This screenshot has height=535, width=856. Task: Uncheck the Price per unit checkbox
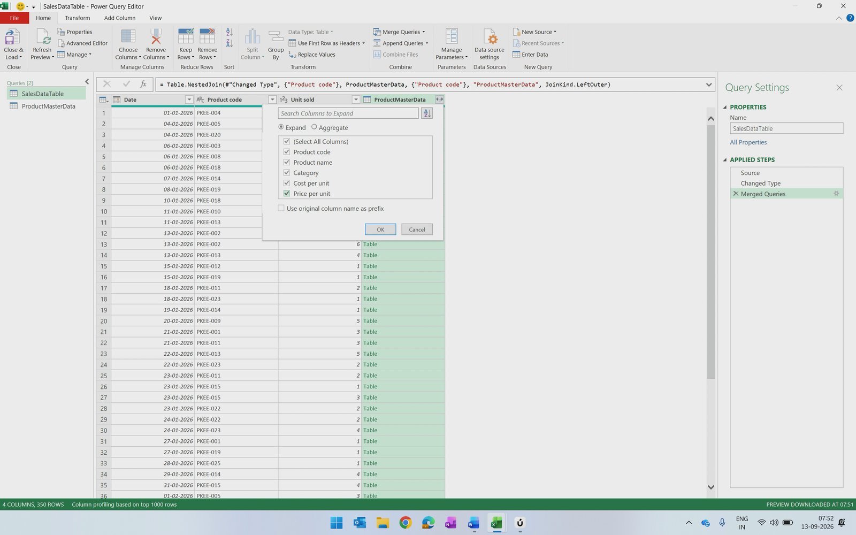coord(287,194)
